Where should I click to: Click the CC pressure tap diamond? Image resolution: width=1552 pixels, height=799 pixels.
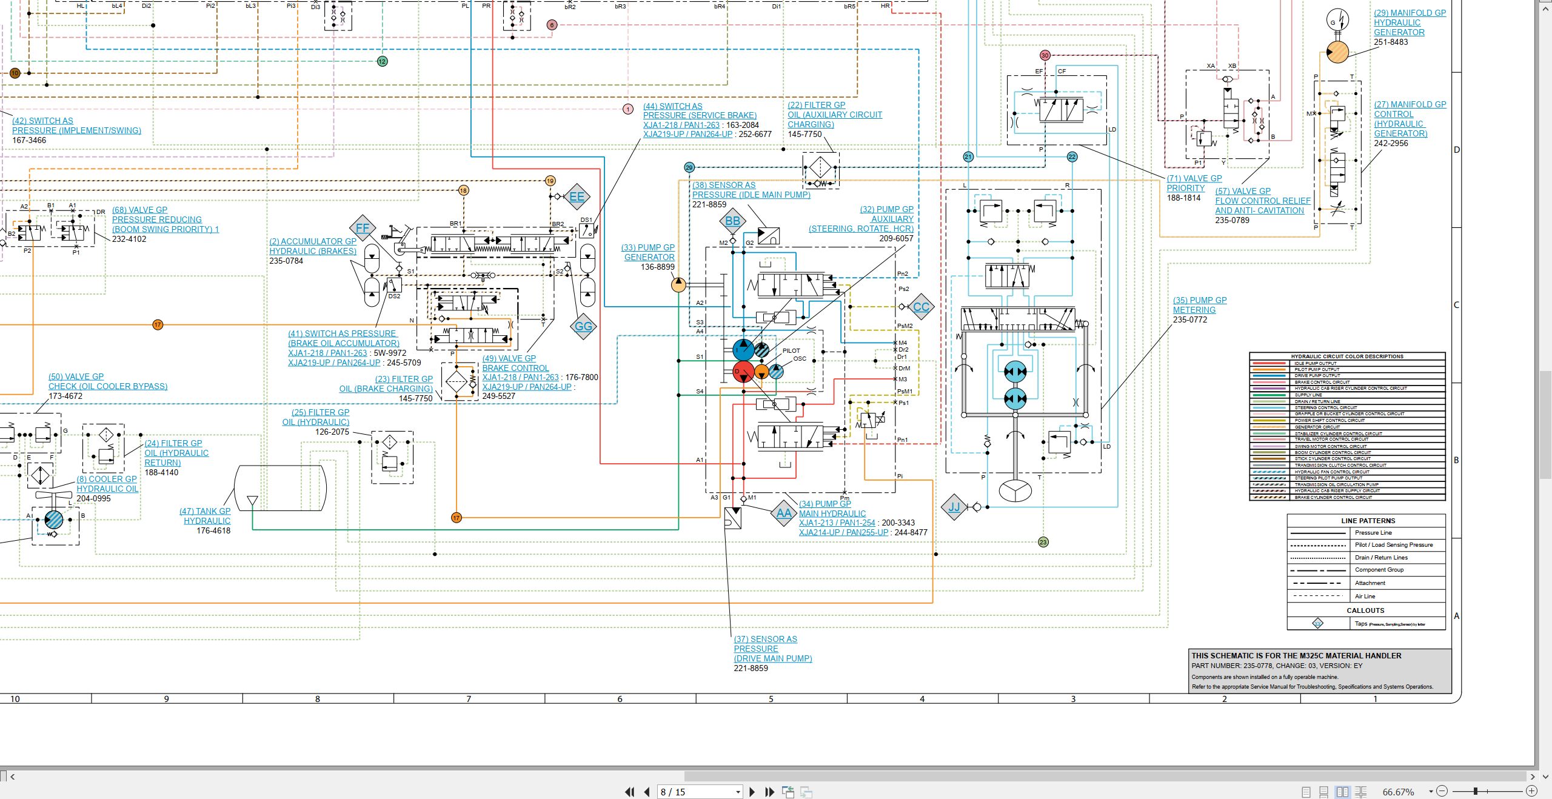(x=921, y=306)
